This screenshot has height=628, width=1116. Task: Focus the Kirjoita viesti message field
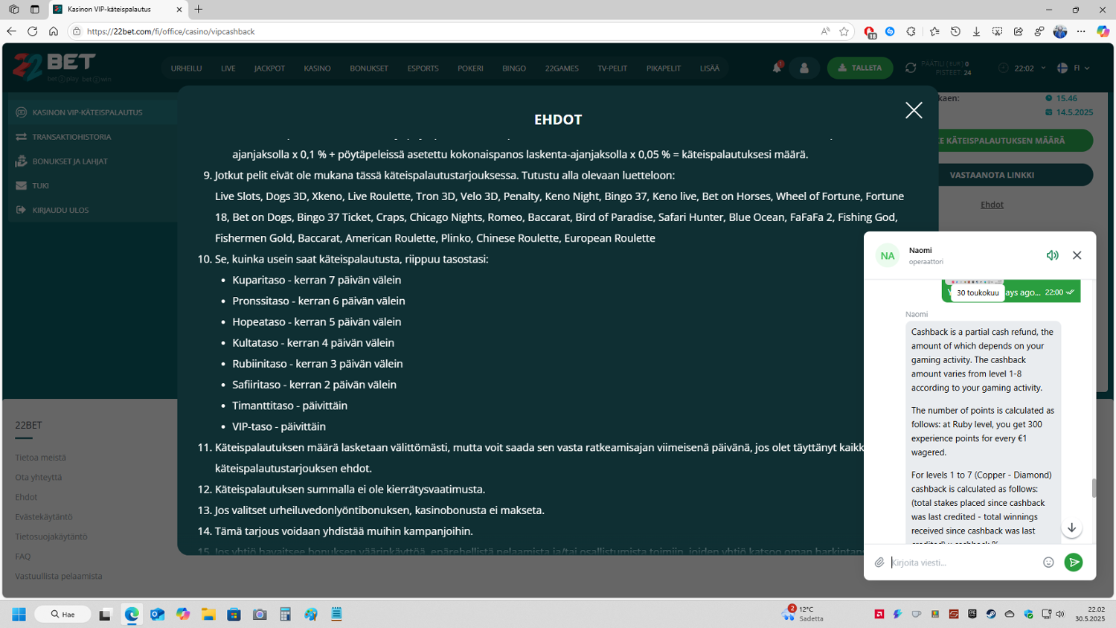[x=963, y=563]
